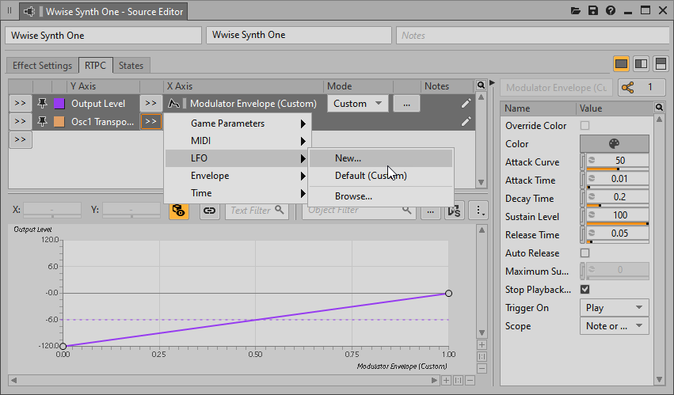Click the Sustain Level slider value
The width and height of the screenshot is (674, 395).
(618, 215)
